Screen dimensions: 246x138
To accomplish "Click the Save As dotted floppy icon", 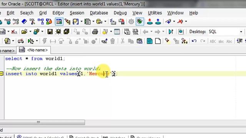I will (58, 32).
